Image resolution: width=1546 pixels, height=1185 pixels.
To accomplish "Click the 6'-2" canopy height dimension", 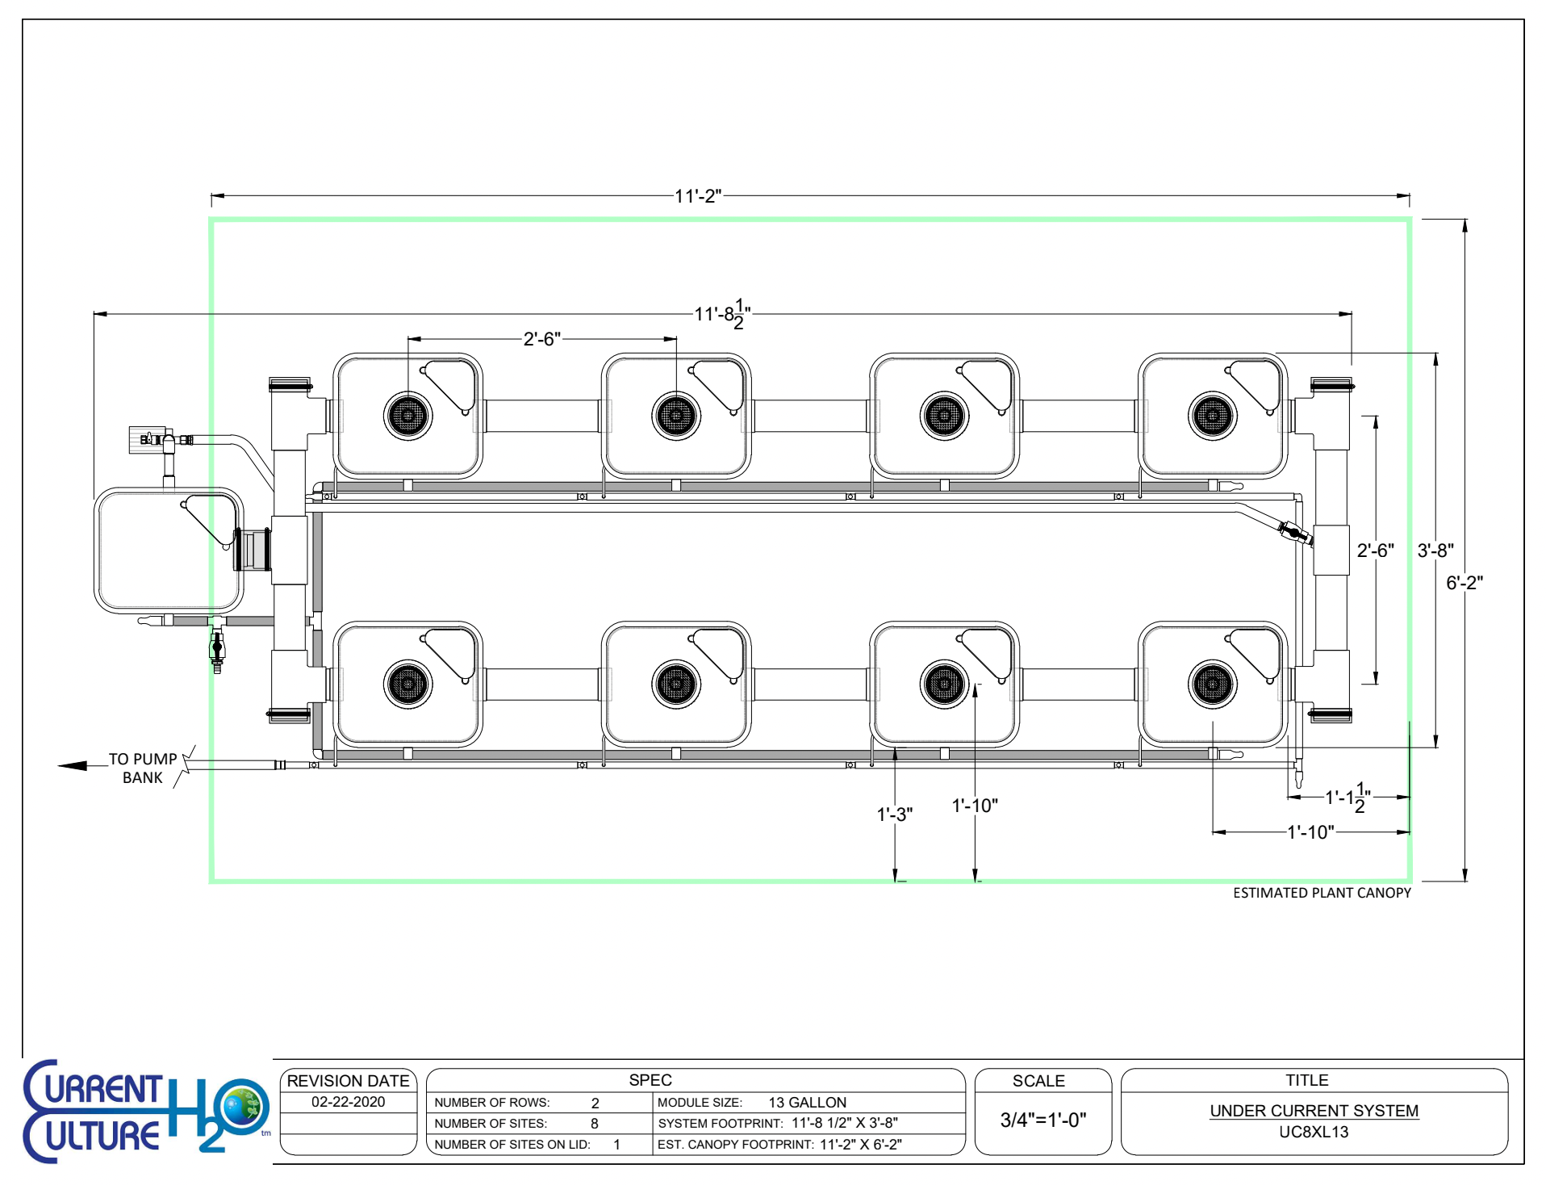I will coord(1465,583).
